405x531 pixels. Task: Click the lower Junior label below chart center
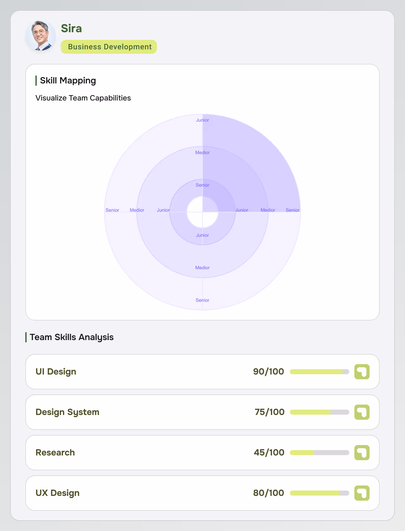(202, 235)
